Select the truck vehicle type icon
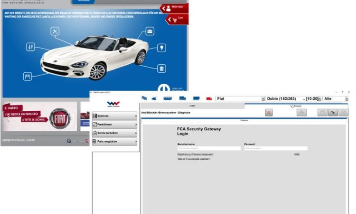This screenshot has width=356, height=214. 183,98
